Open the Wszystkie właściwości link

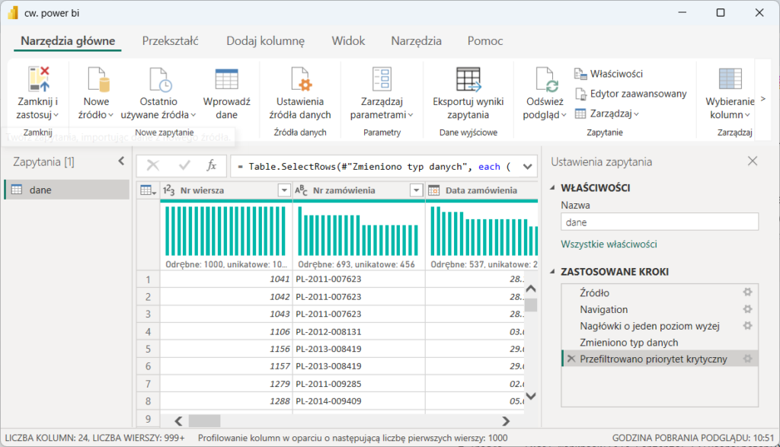coord(609,244)
